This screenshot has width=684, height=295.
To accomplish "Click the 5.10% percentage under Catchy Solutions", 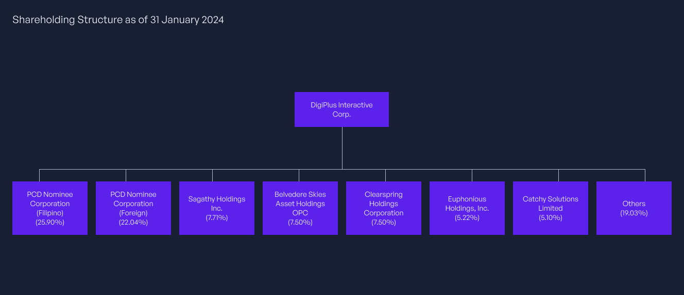I will click(x=551, y=218).
